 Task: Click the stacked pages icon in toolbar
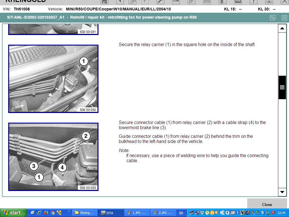132,1
